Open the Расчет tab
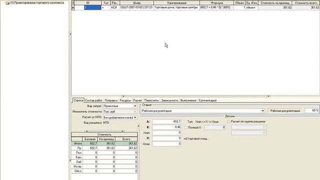The width and height of the screenshot is (320, 180). (x=137, y=100)
